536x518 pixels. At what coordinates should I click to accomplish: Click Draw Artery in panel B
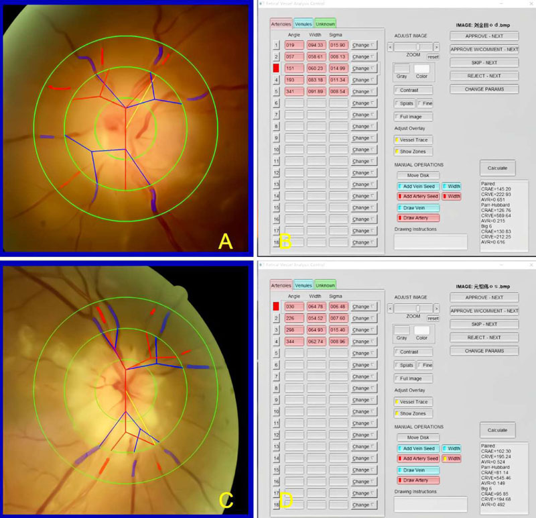tap(418, 218)
